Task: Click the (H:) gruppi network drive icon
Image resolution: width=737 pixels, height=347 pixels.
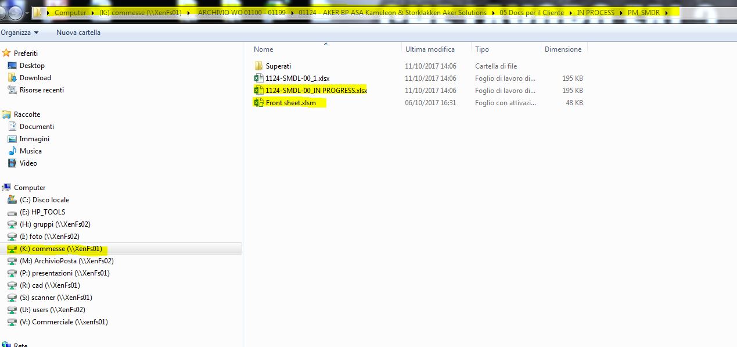Action: (12, 224)
